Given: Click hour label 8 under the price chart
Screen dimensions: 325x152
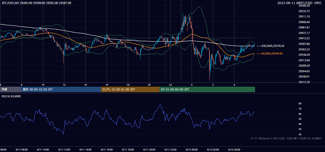Looking at the screenshot, I should point(22,85).
